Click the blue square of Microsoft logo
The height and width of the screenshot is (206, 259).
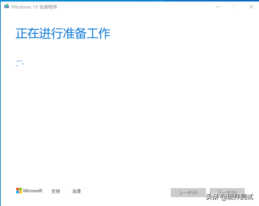click(x=18, y=192)
